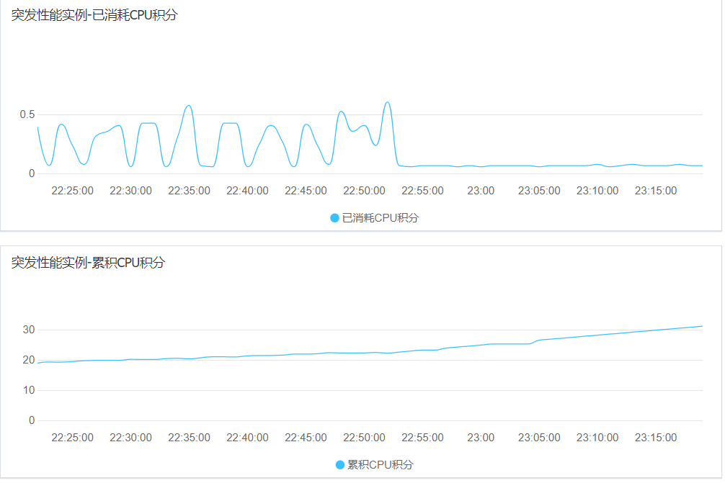The image size is (725, 483).
Task: Click the 22:35:00 label on the consumed-credit chart
Action: pos(189,191)
